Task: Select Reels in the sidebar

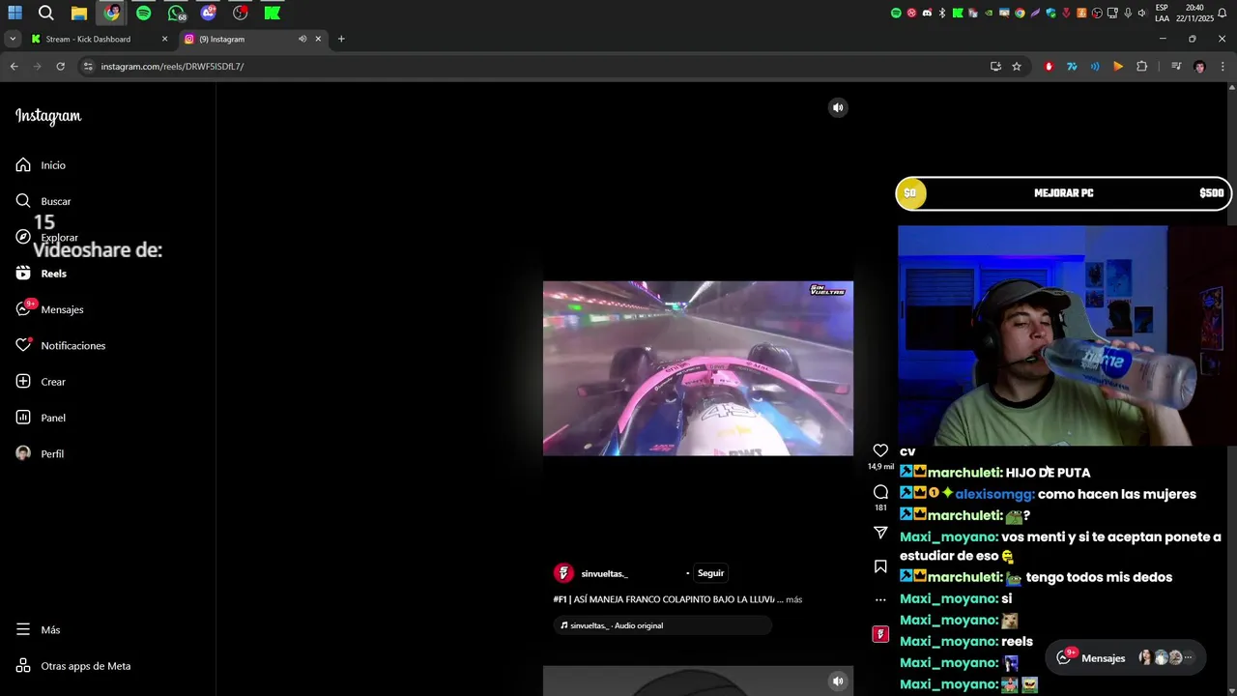Action: [x=42, y=274]
